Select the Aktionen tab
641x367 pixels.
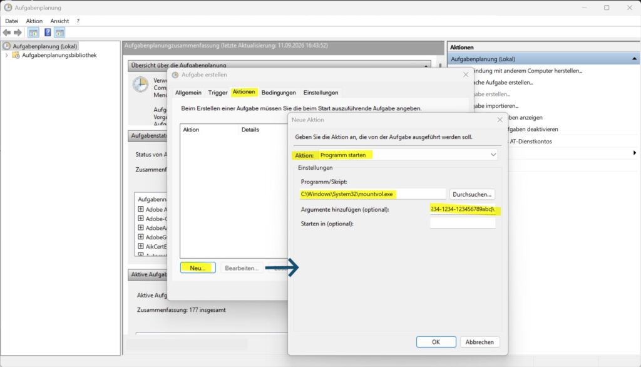click(x=244, y=92)
